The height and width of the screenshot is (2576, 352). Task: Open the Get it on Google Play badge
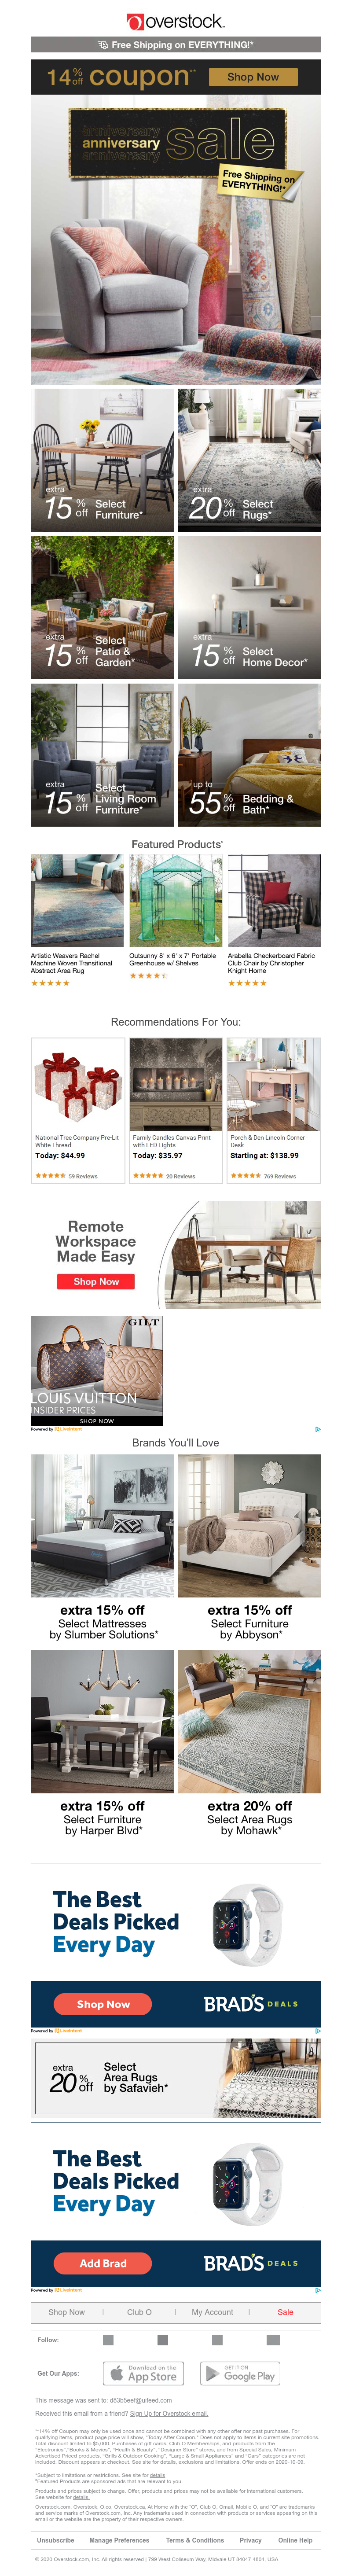tap(240, 2373)
